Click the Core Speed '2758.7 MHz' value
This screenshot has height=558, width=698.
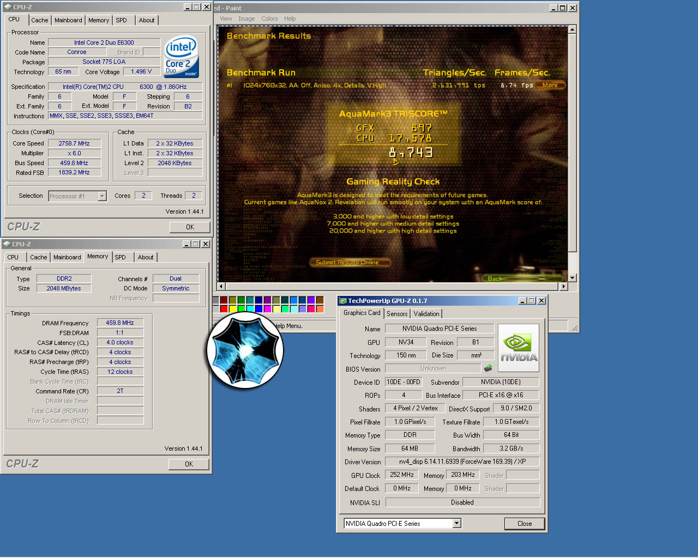pos(74,143)
